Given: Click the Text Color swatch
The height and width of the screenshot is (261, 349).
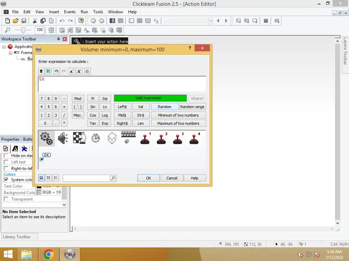Looking at the screenshot, I should [39, 186].
